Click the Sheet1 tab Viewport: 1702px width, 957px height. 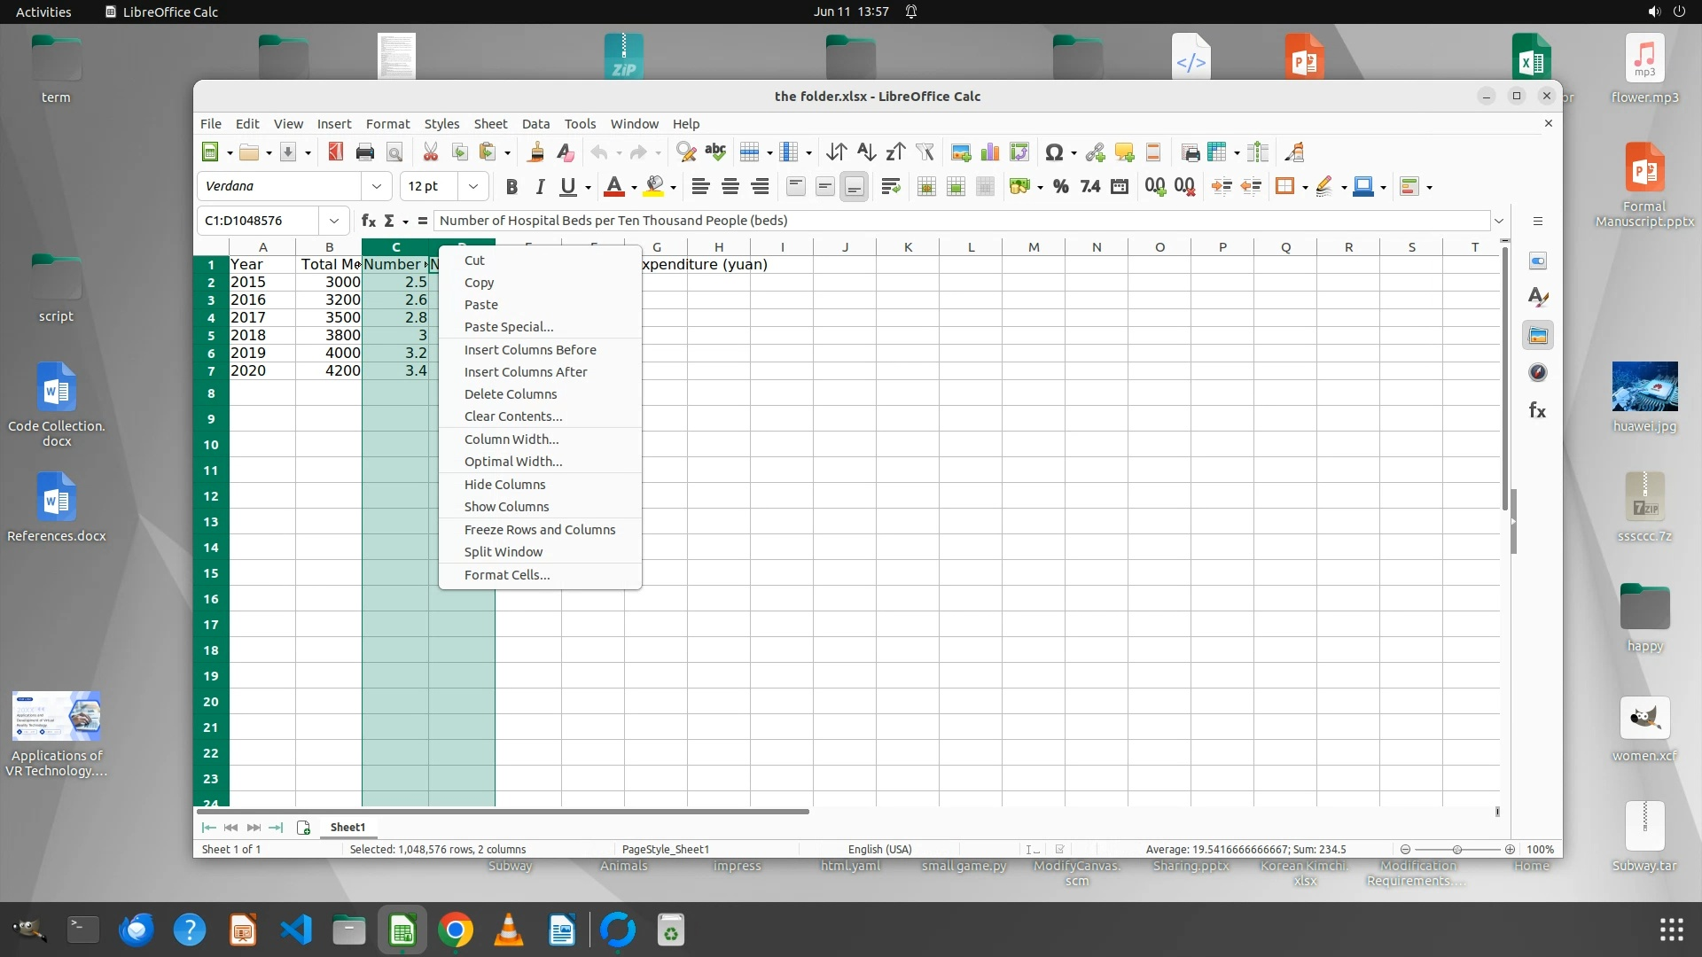click(347, 827)
